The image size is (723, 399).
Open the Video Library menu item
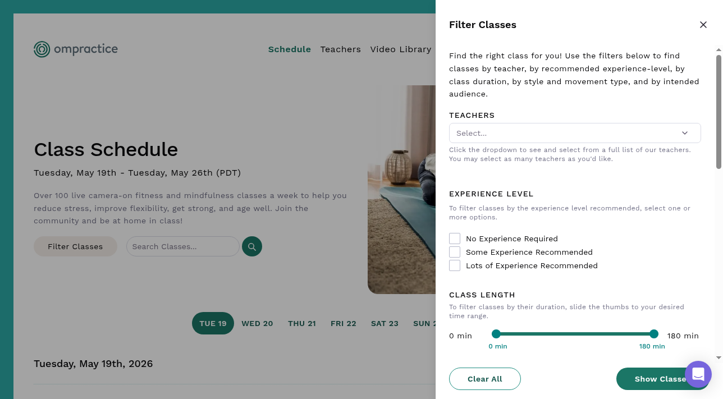click(x=401, y=49)
